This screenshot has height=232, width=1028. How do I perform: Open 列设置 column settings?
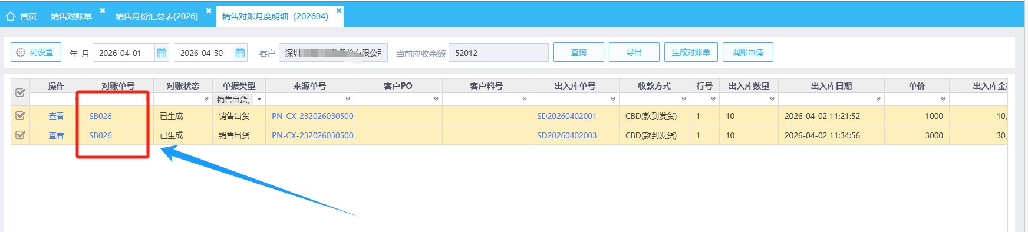tap(36, 52)
